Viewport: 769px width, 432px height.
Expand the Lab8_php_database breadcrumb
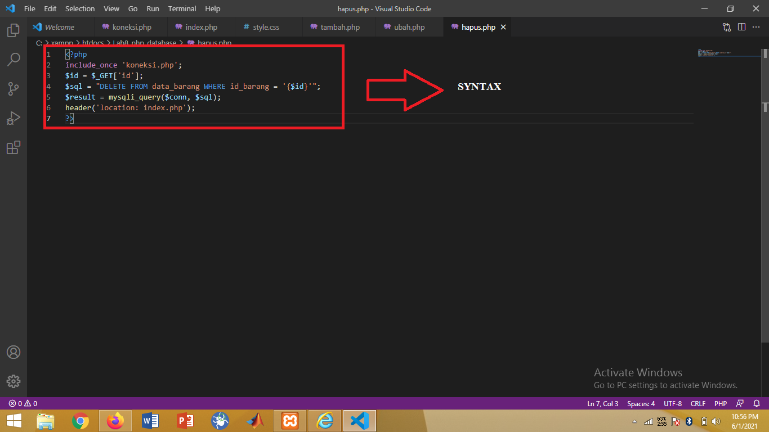[x=144, y=42]
